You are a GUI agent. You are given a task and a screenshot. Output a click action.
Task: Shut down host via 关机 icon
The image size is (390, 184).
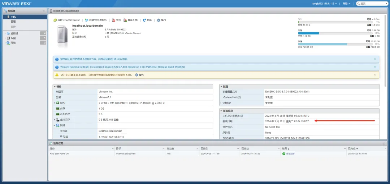pyautogui.click(x=113, y=20)
